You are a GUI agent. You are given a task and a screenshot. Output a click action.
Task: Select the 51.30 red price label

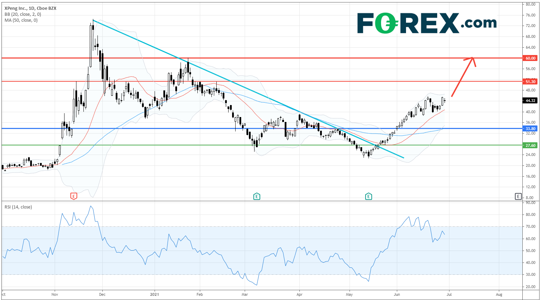(530, 82)
